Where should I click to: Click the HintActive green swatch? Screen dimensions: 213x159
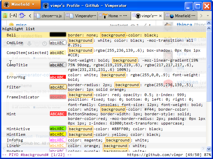pyautogui.click(x=58, y=129)
